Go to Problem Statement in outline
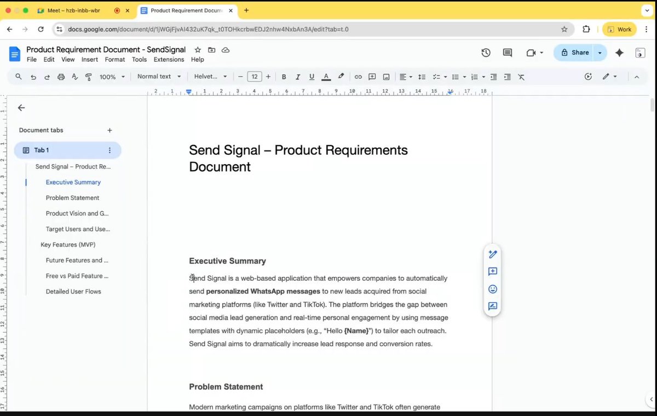Viewport: 657px width, 416px height. tap(73, 198)
